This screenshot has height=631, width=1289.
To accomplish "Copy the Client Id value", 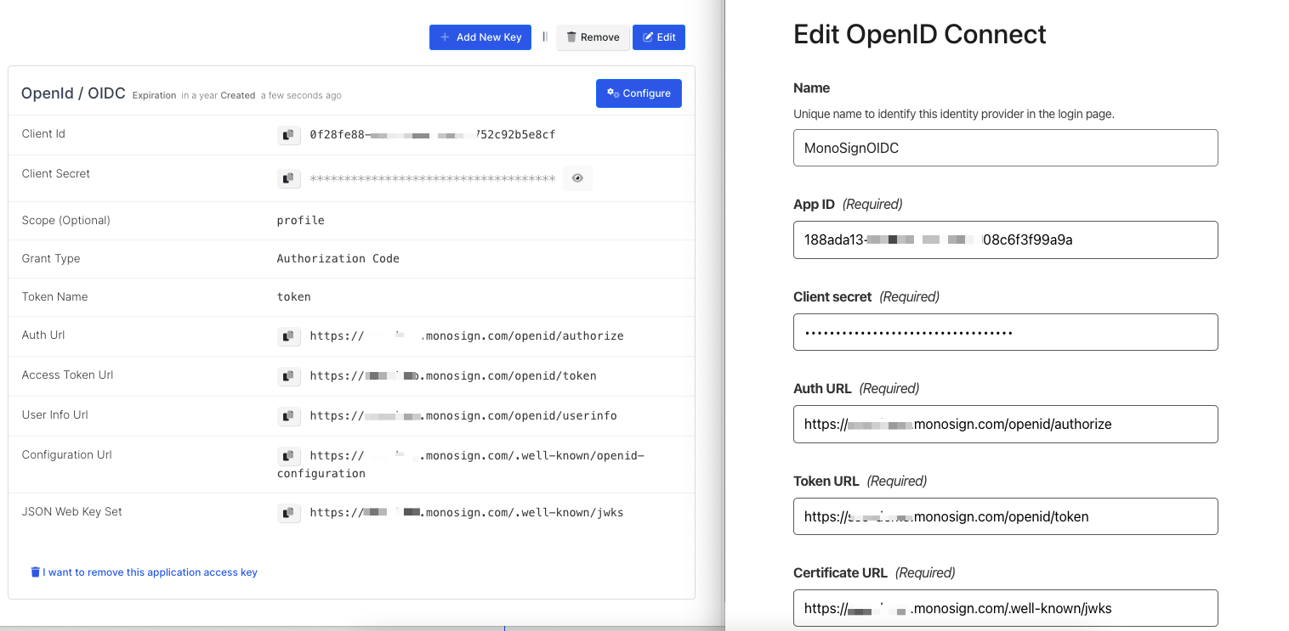I will (x=289, y=134).
